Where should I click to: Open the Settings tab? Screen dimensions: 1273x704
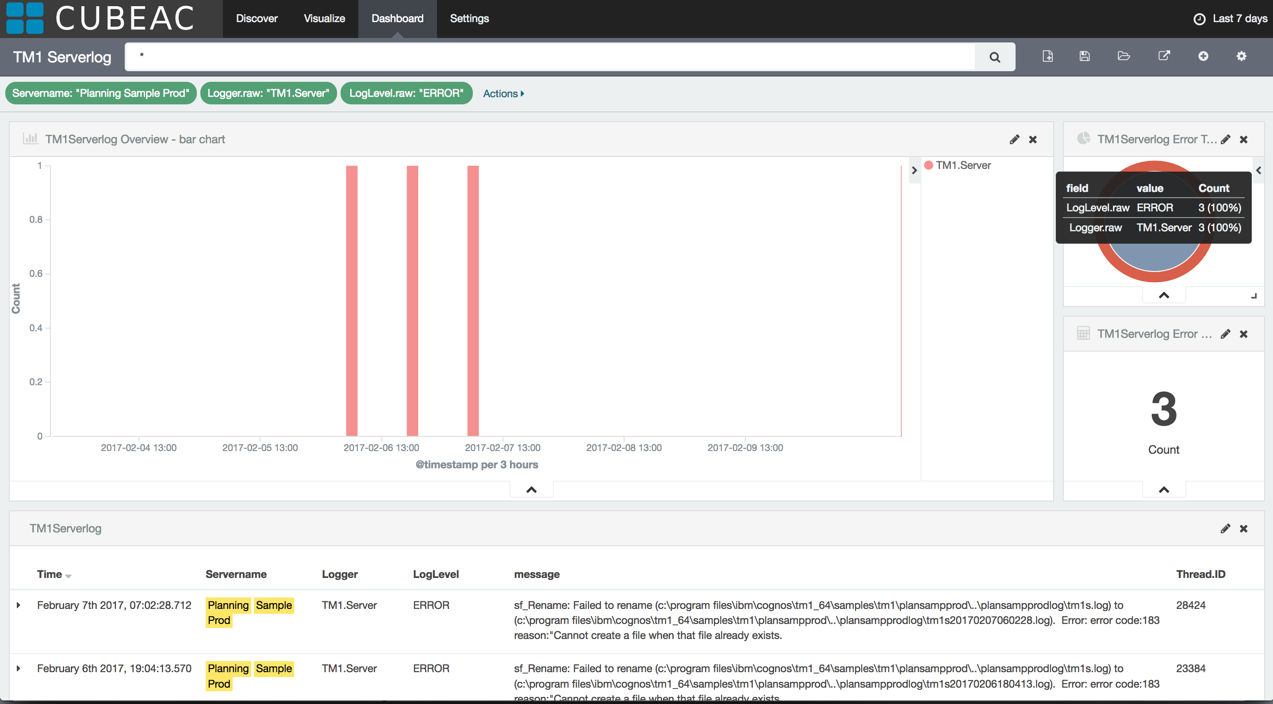[x=469, y=18]
